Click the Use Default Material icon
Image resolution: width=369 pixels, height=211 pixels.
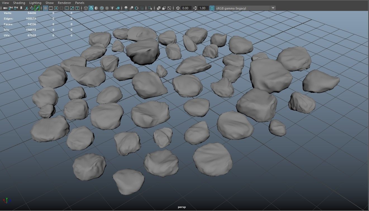tap(96, 8)
